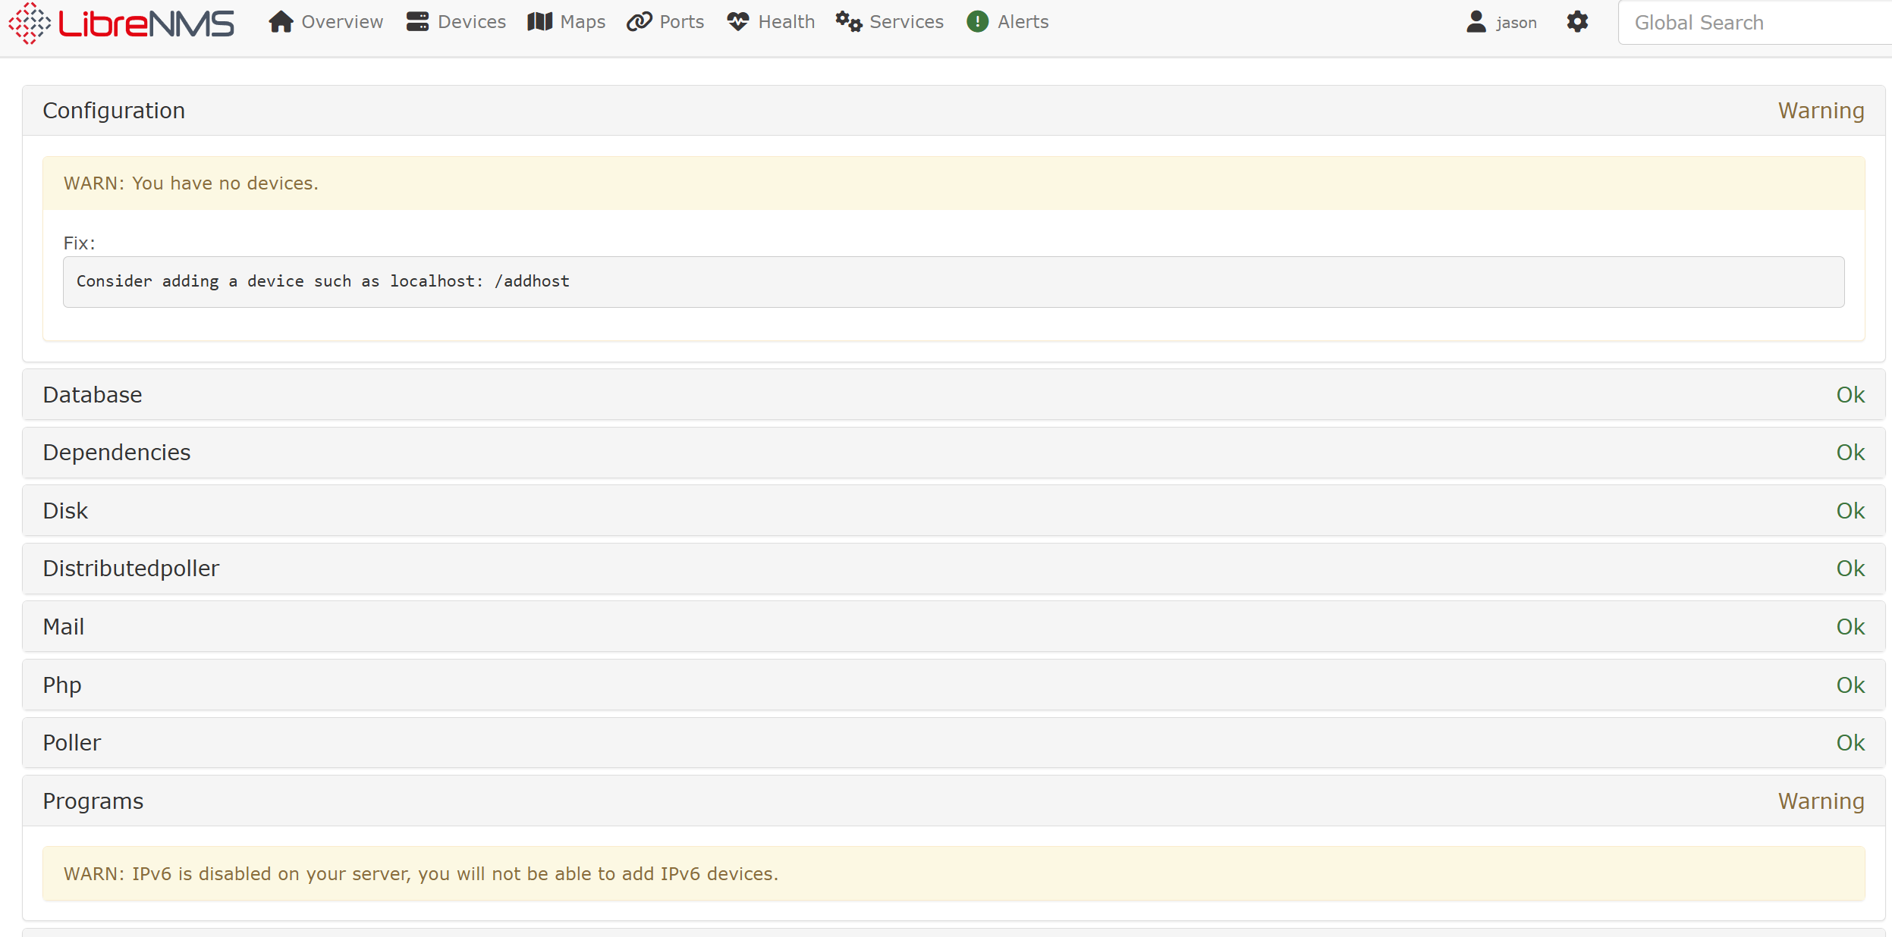Collapse the Programs warning section
The width and height of the screenshot is (1892, 937).
pos(93,801)
